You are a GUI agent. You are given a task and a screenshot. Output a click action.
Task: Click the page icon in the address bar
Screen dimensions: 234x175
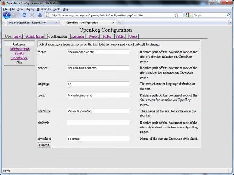(x=48, y=15)
